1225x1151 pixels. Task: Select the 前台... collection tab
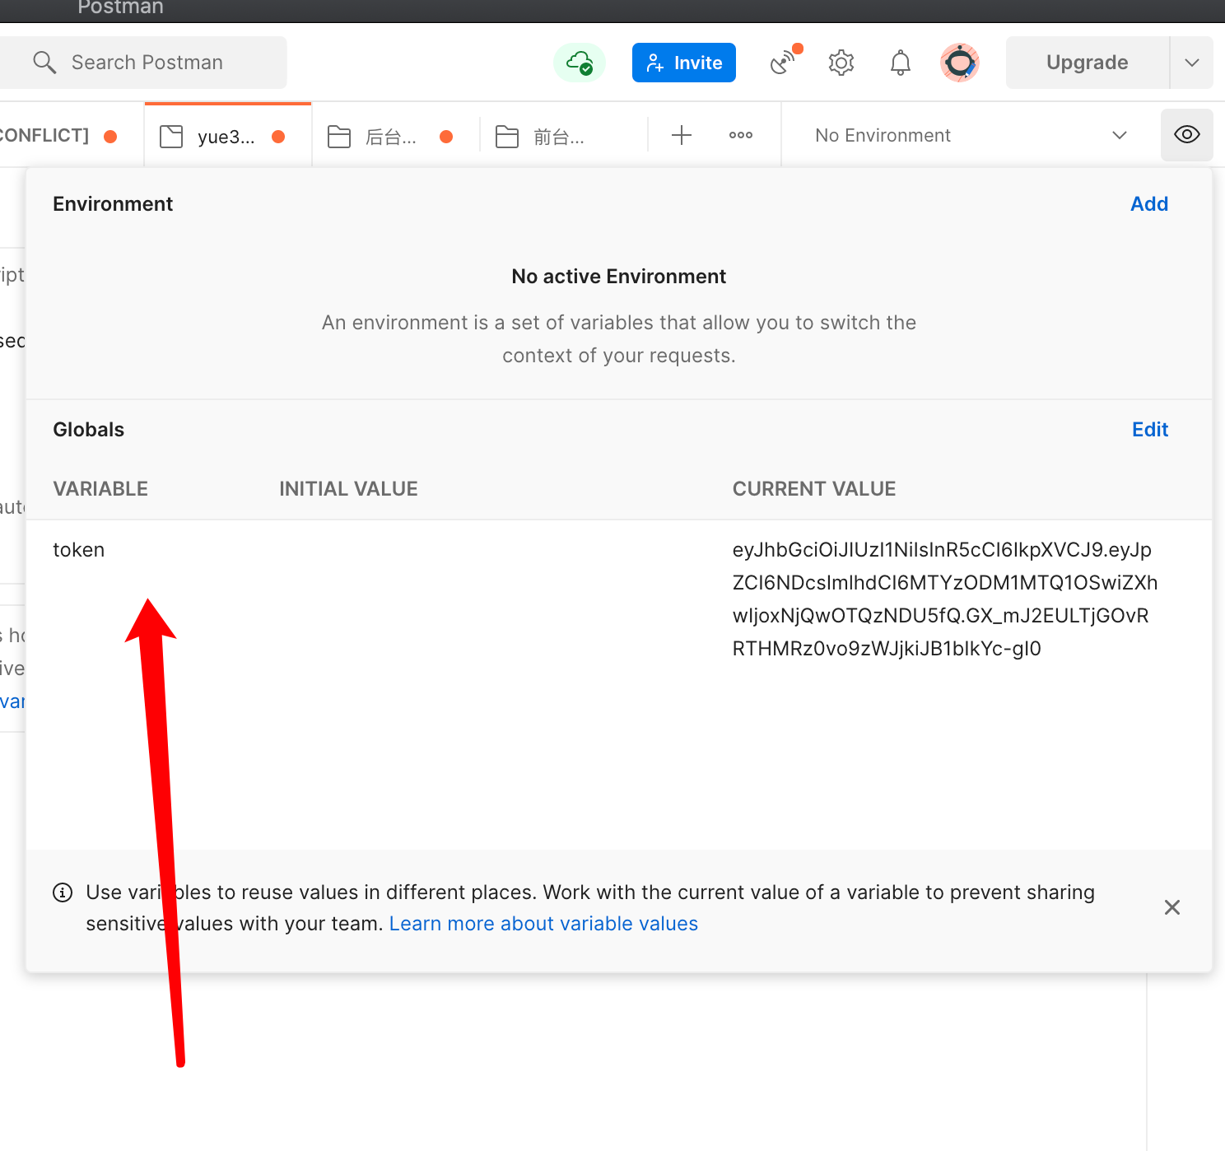click(558, 137)
